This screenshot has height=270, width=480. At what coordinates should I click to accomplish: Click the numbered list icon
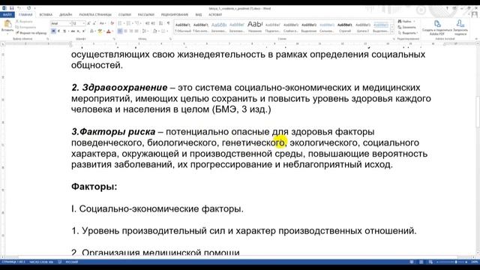tap(128, 23)
